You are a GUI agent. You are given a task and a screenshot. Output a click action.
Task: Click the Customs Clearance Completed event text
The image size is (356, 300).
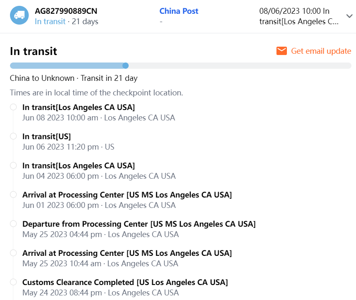[x=125, y=282]
